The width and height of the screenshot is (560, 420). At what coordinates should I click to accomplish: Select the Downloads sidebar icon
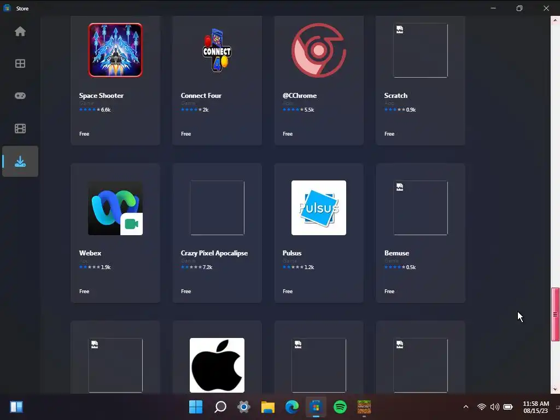point(20,161)
